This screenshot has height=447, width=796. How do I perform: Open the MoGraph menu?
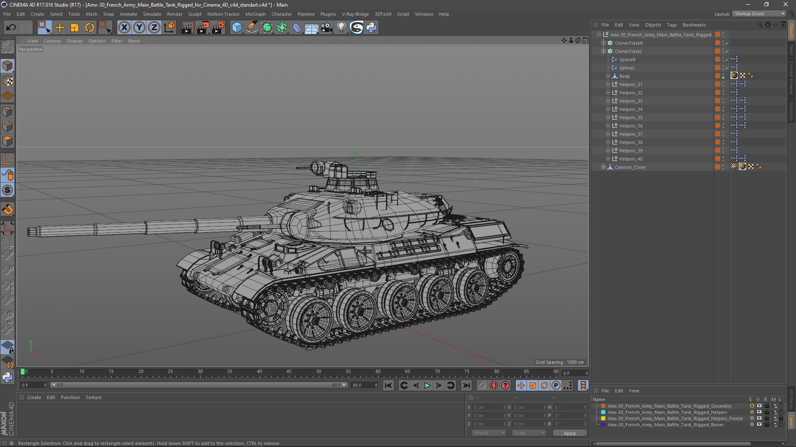point(255,14)
